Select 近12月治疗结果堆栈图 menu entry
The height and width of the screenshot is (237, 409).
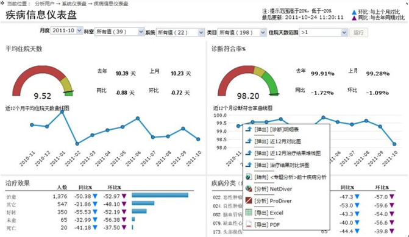[x=287, y=153]
